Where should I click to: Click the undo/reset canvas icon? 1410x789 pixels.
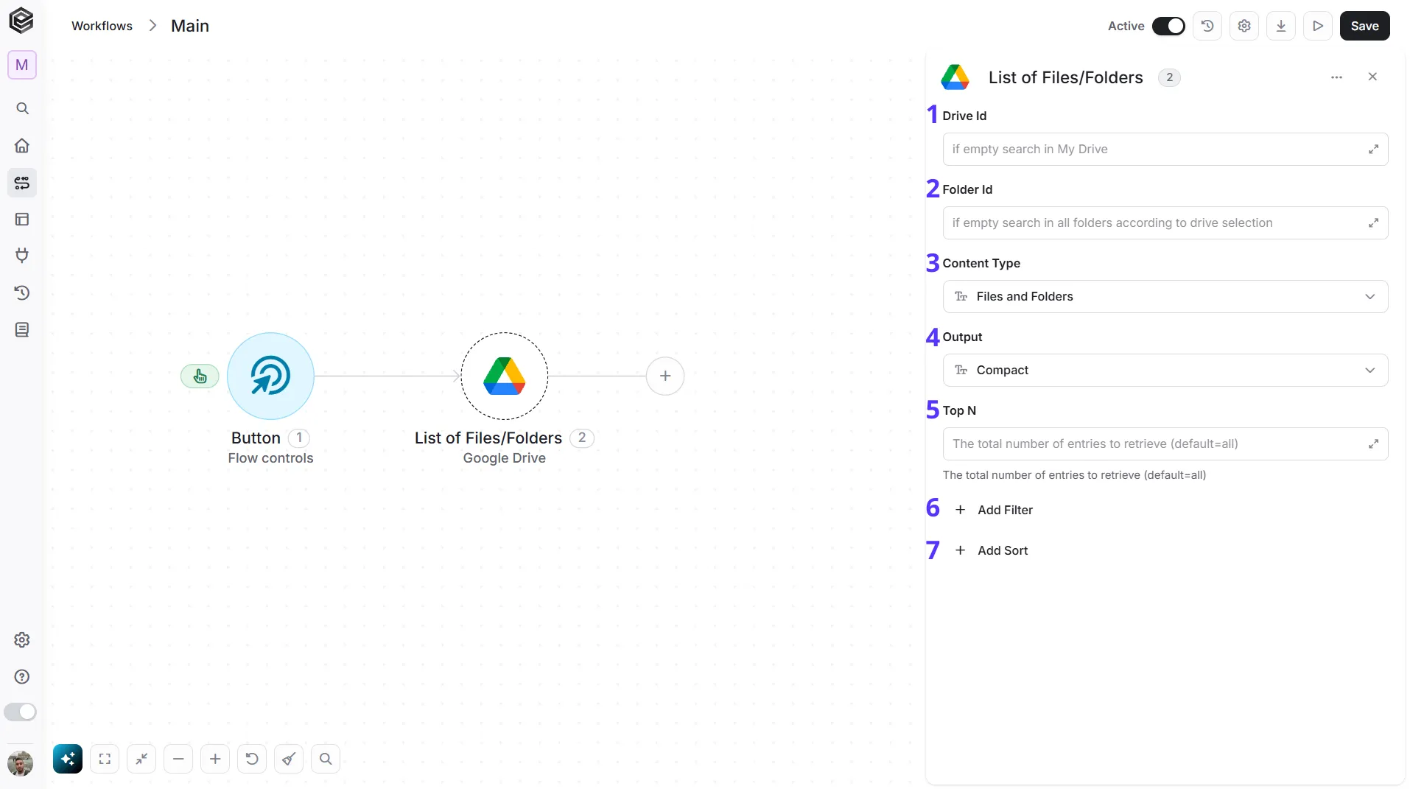[x=252, y=759]
